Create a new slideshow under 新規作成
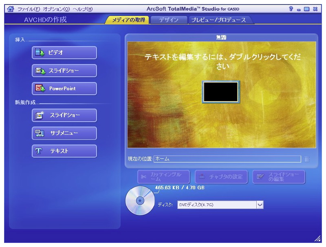 [x=64, y=115]
